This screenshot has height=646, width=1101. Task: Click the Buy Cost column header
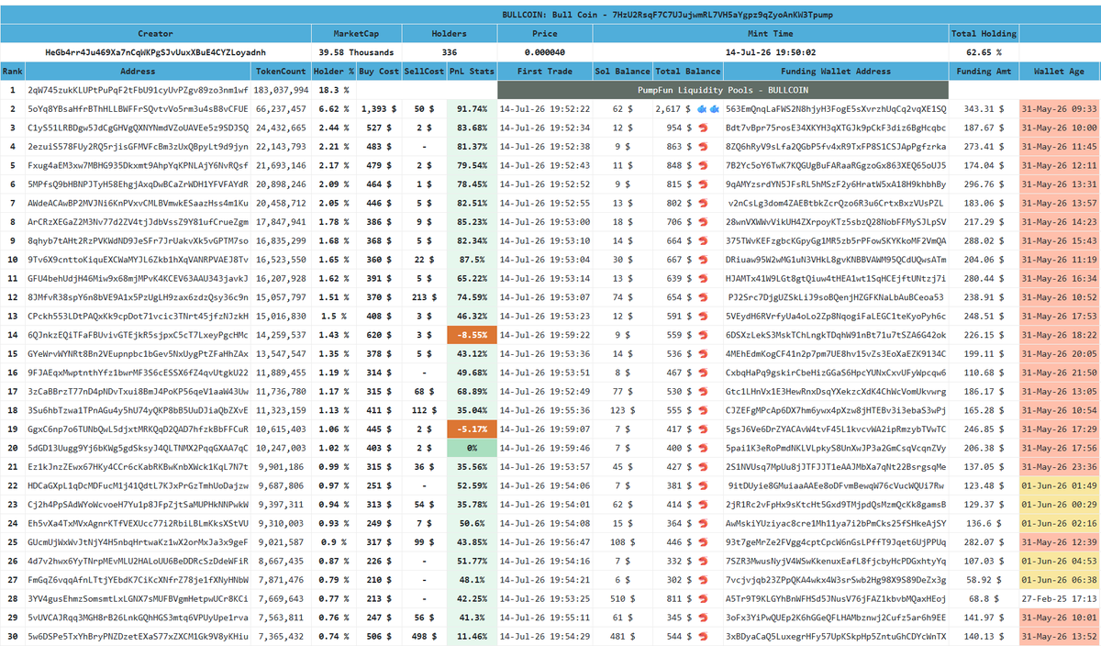click(x=379, y=71)
